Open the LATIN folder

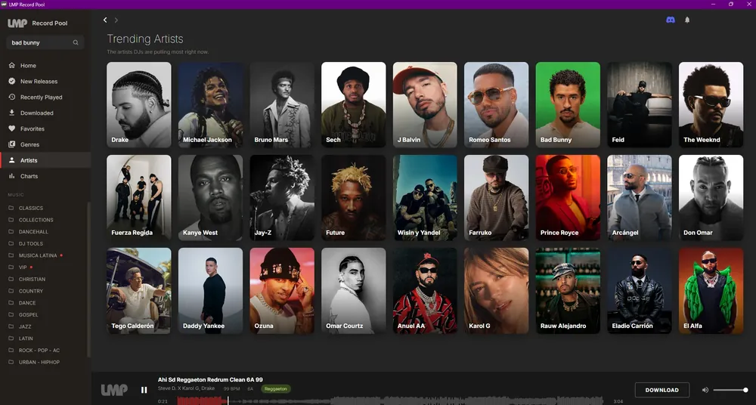[x=26, y=339]
